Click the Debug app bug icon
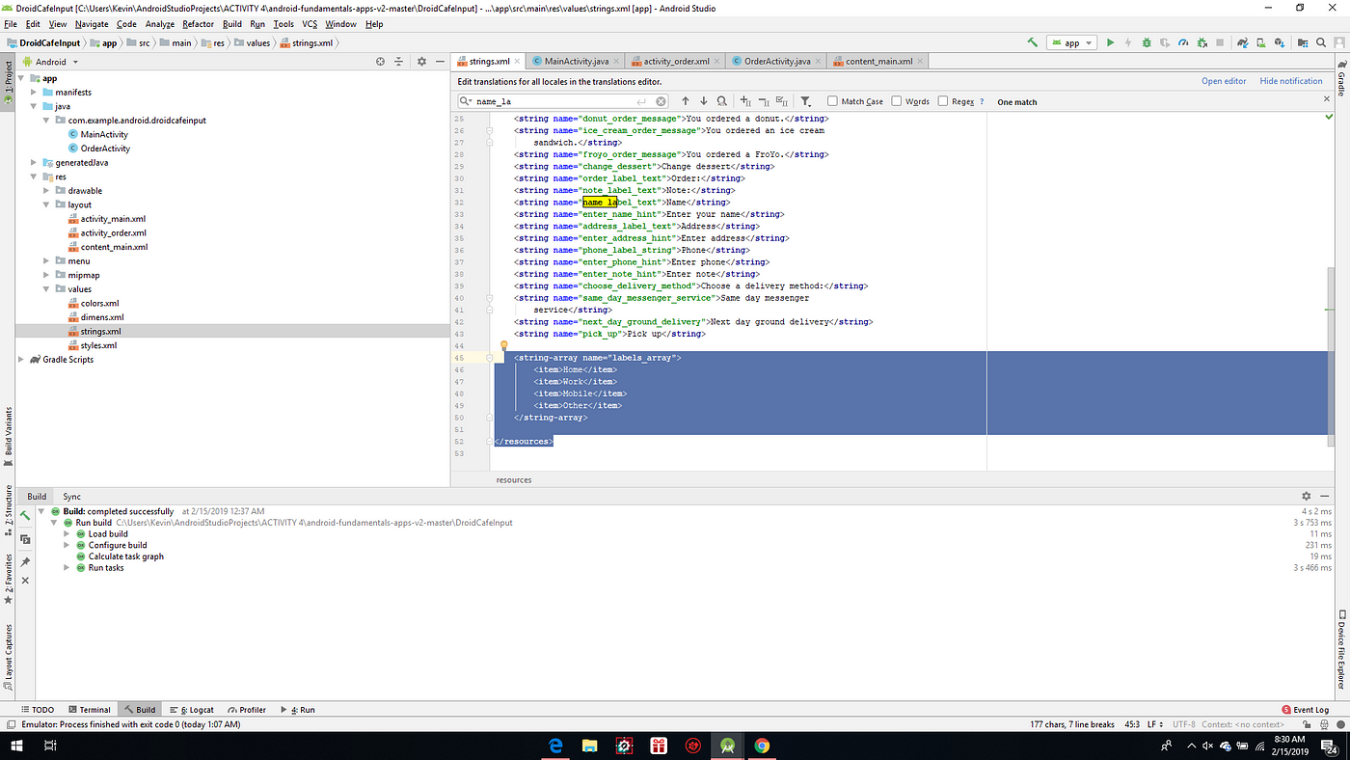Image resolution: width=1350 pixels, height=760 pixels. 1147,42
